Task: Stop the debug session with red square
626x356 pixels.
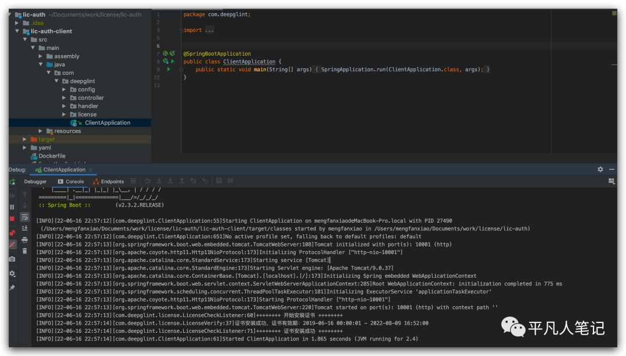Action: pyautogui.click(x=12, y=219)
